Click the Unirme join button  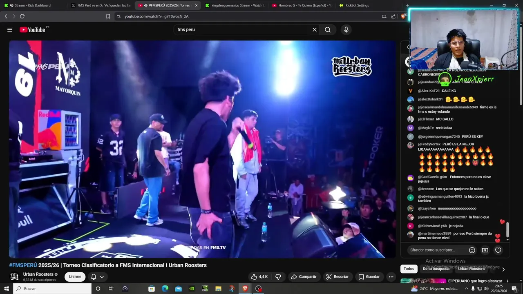pos(75,276)
